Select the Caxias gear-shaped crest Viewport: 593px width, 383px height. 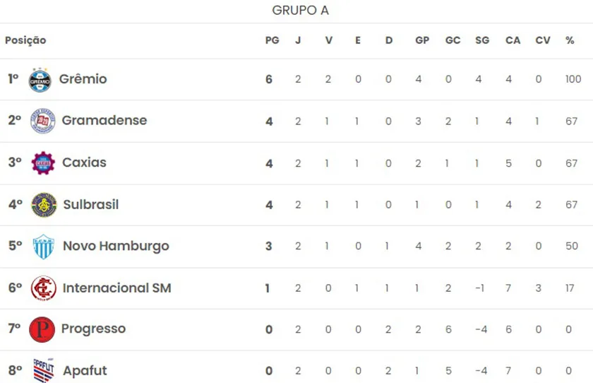tap(43, 163)
